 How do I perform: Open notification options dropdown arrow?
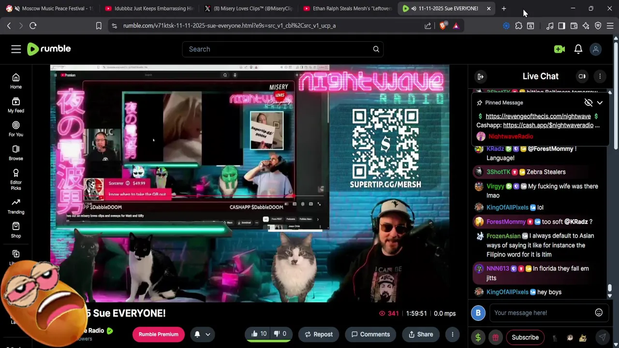tap(208, 334)
